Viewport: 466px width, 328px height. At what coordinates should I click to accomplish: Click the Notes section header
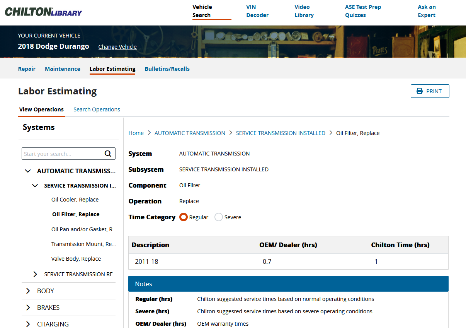288,284
